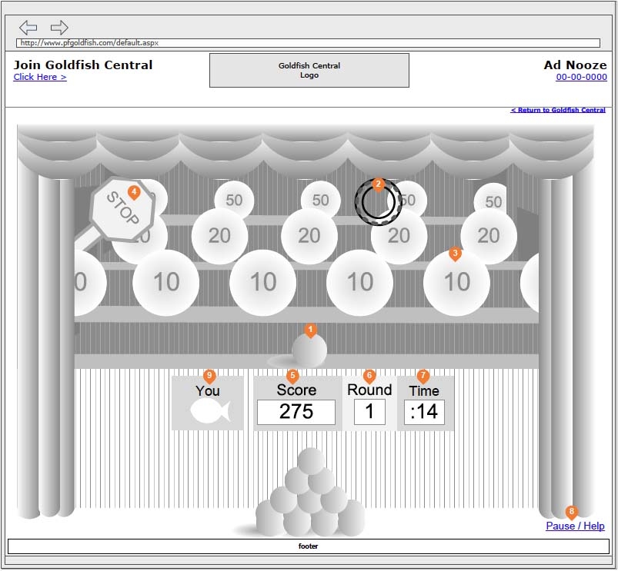Viewport: 618px width, 571px height.
Task: Select the goldfish icon under You
Action: 210,413
